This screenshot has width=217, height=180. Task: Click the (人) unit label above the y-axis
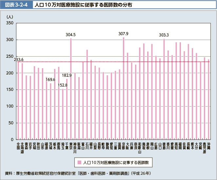pos(10,16)
